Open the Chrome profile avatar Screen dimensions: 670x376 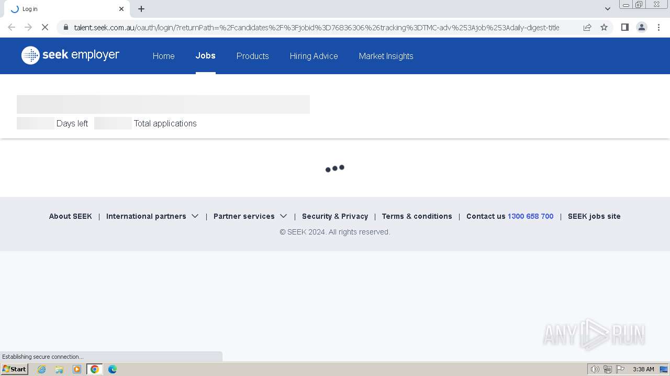(x=642, y=27)
